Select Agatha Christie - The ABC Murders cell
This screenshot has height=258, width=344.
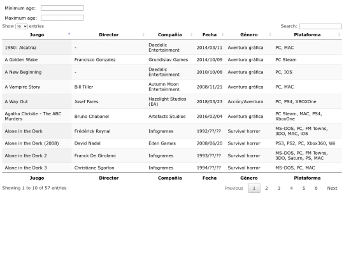click(37, 117)
